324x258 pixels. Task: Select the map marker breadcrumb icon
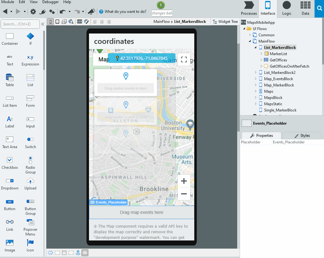point(78,253)
